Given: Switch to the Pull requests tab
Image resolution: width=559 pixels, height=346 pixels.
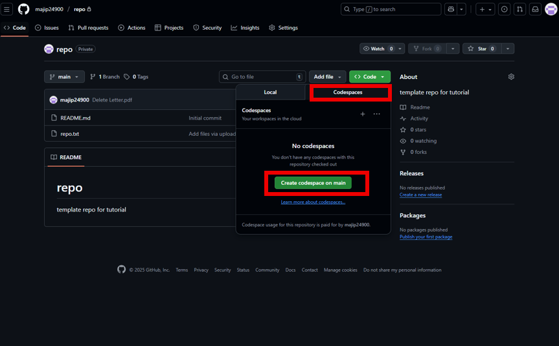Looking at the screenshot, I should point(88,28).
